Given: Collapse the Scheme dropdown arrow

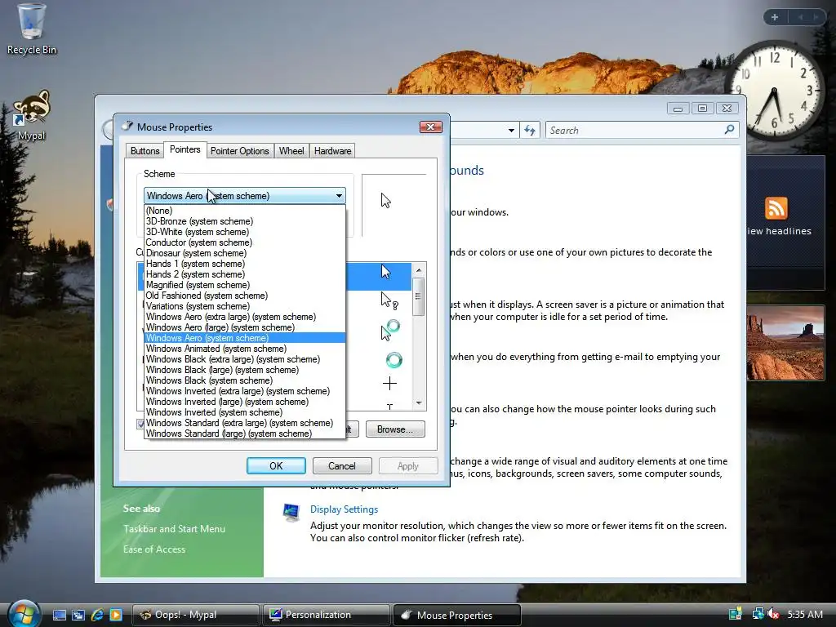Looking at the screenshot, I should coord(339,196).
